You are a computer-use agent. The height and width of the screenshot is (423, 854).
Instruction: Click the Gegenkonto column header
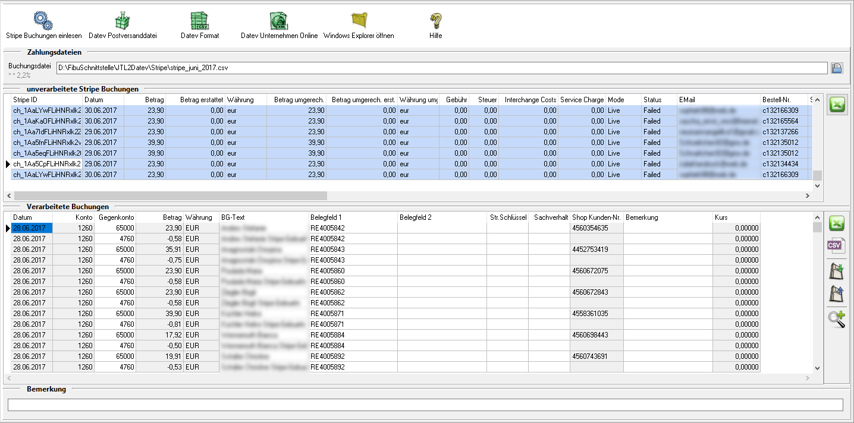pyautogui.click(x=116, y=217)
